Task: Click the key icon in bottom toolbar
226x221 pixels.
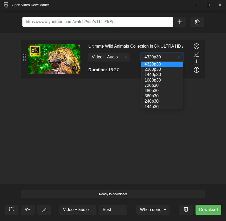Action: click(28, 209)
